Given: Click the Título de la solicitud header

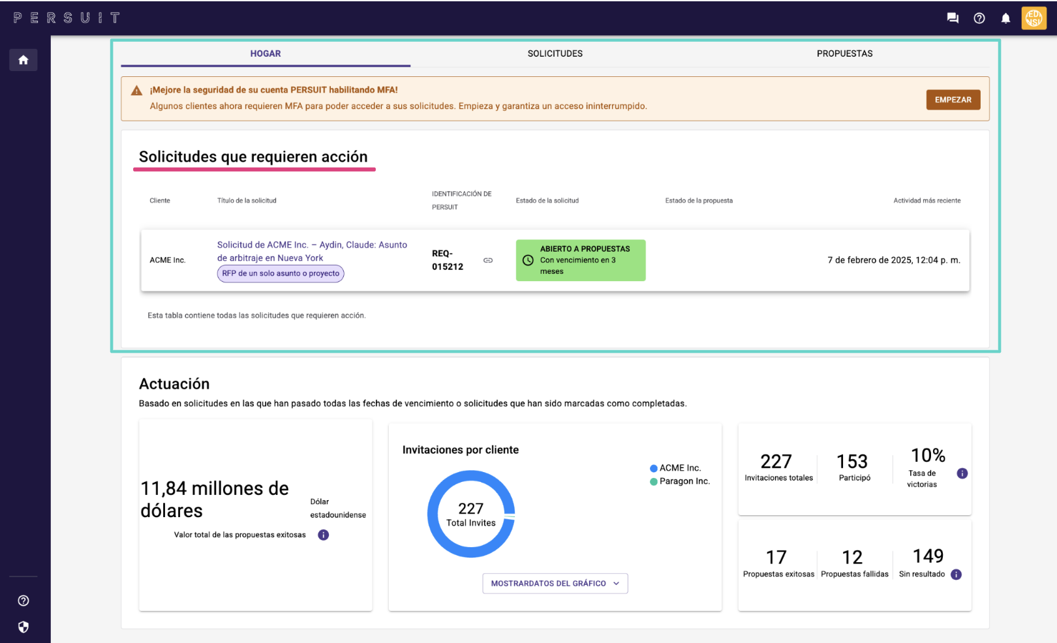Looking at the screenshot, I should pos(247,201).
